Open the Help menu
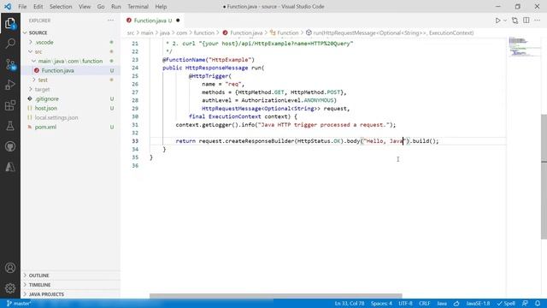 tap(161, 7)
